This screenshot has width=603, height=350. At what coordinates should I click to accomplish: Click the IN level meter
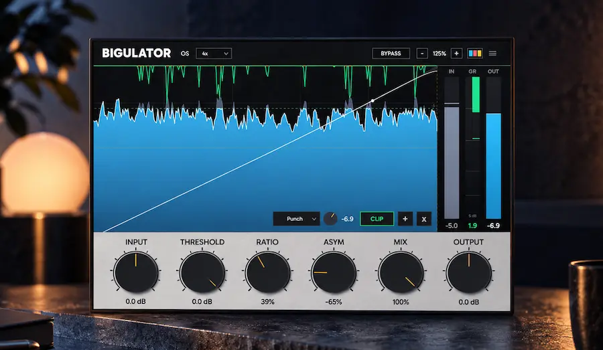452,148
